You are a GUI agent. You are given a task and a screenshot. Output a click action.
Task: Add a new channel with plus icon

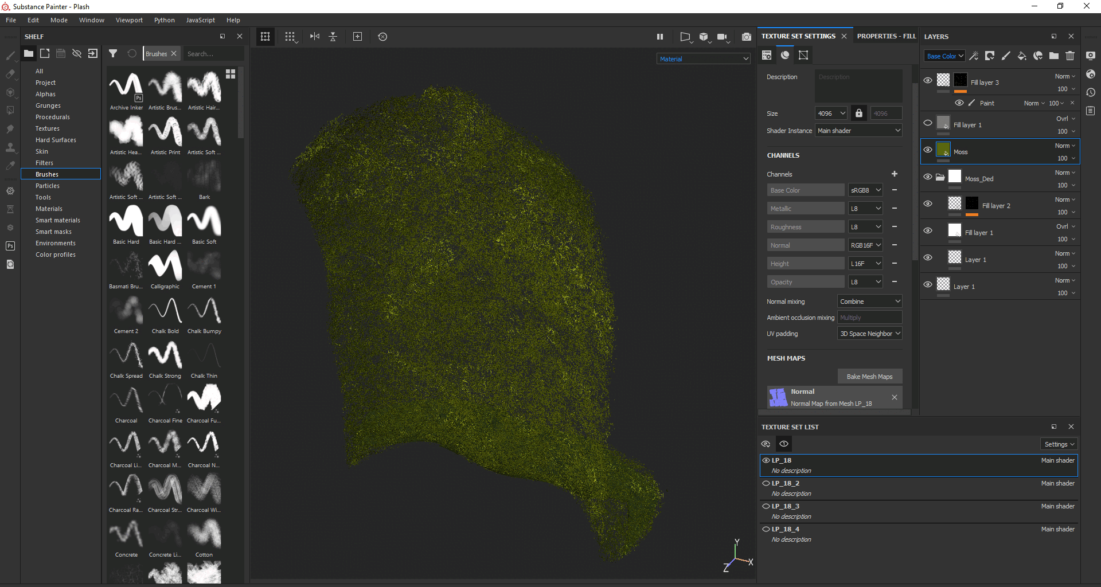894,174
